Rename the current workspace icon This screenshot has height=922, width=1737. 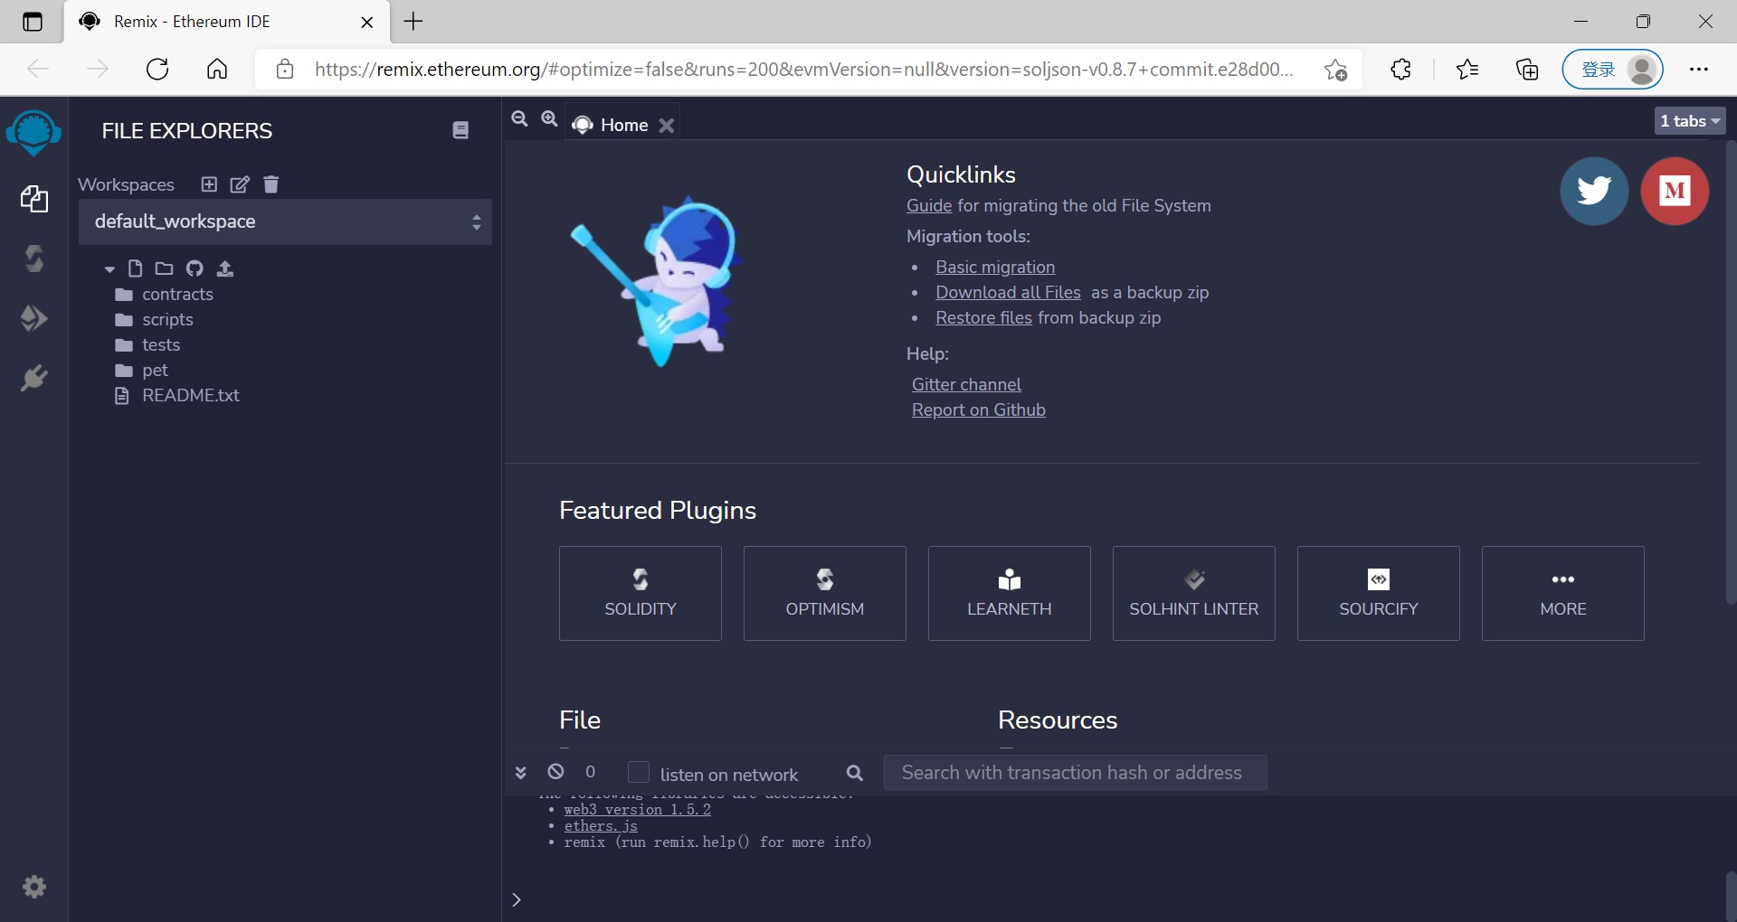pos(240,184)
